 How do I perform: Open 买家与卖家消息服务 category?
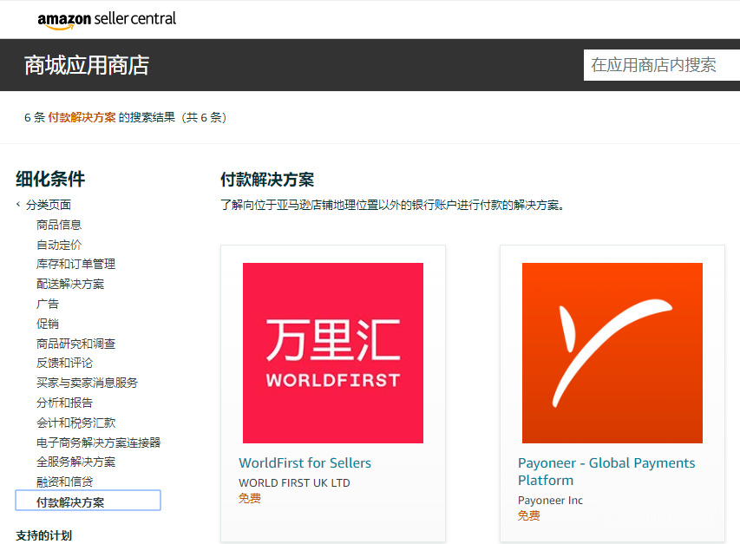coord(88,383)
